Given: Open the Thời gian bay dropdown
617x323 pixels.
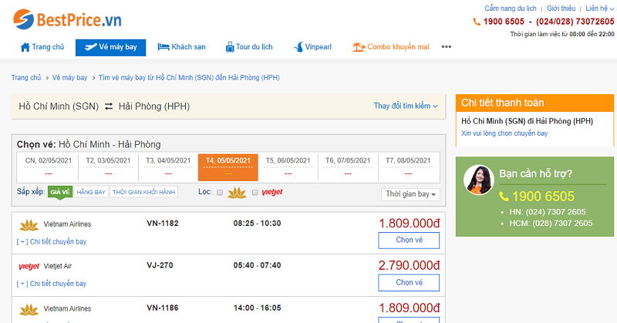Looking at the screenshot, I should point(410,194).
